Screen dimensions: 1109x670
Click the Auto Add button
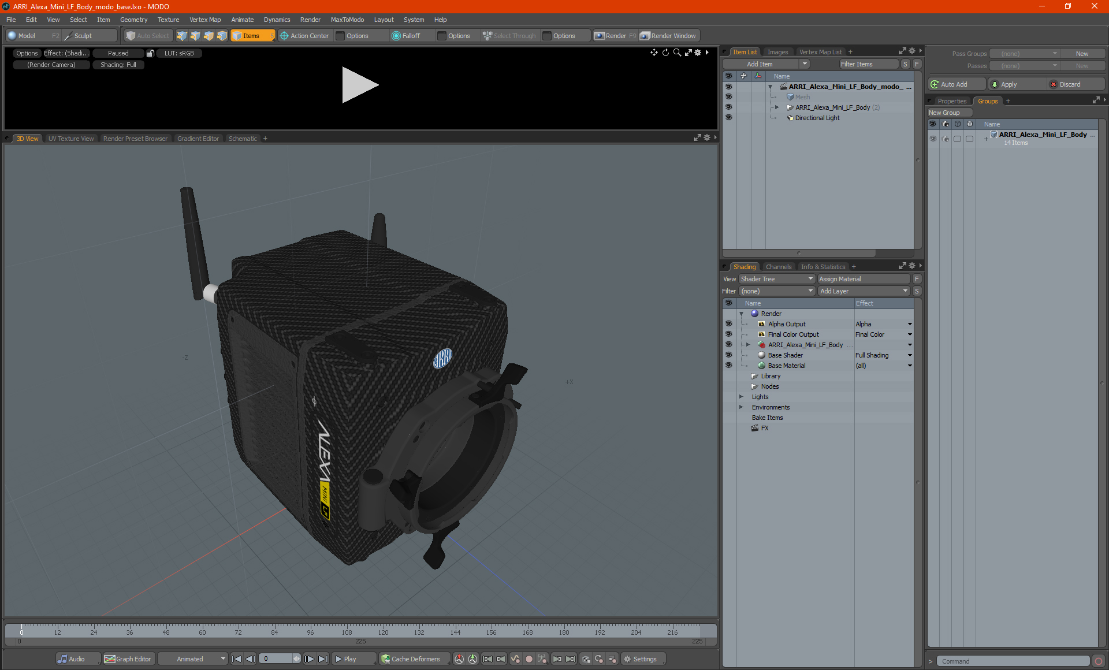(x=957, y=84)
